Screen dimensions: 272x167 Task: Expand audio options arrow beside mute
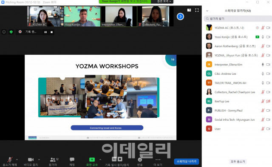17,159
